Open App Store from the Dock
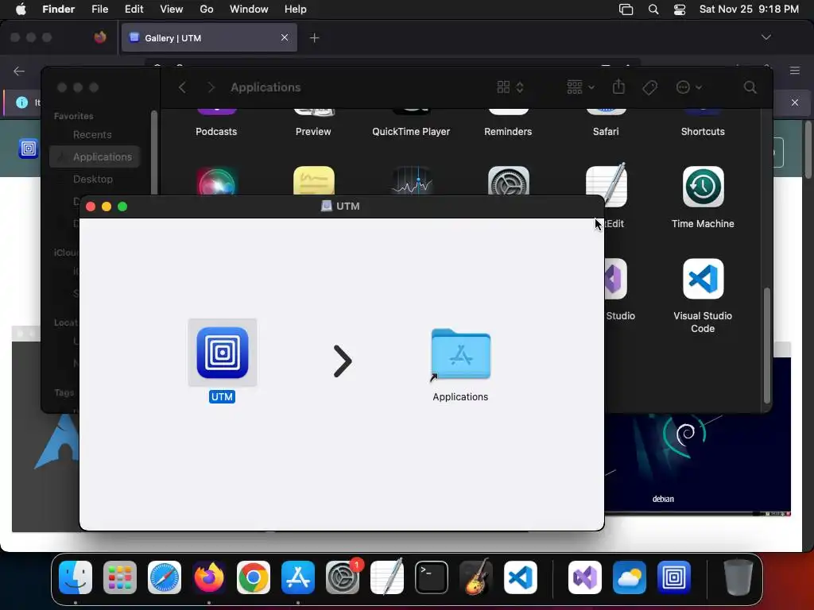The image size is (814, 610). pyautogui.click(x=298, y=577)
